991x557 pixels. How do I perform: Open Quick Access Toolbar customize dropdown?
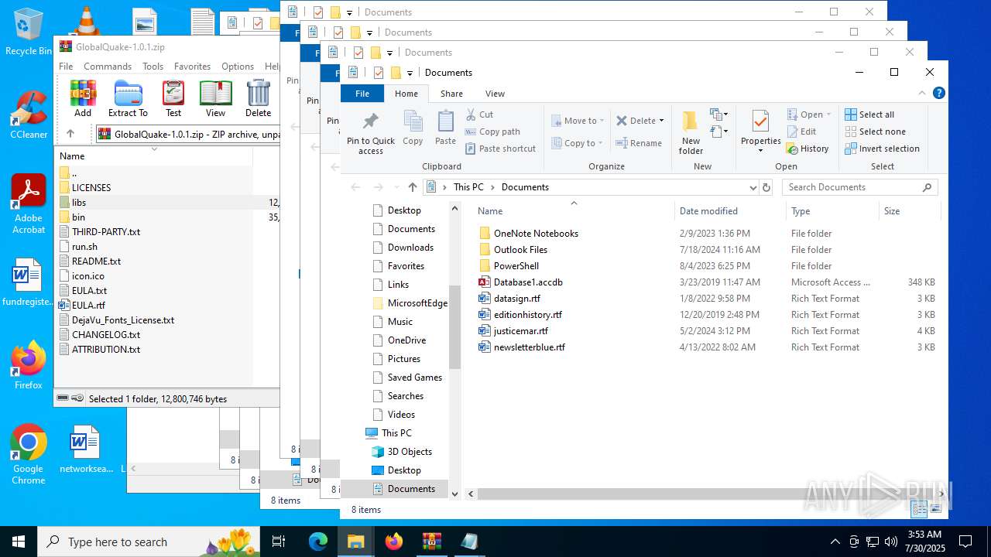click(410, 73)
